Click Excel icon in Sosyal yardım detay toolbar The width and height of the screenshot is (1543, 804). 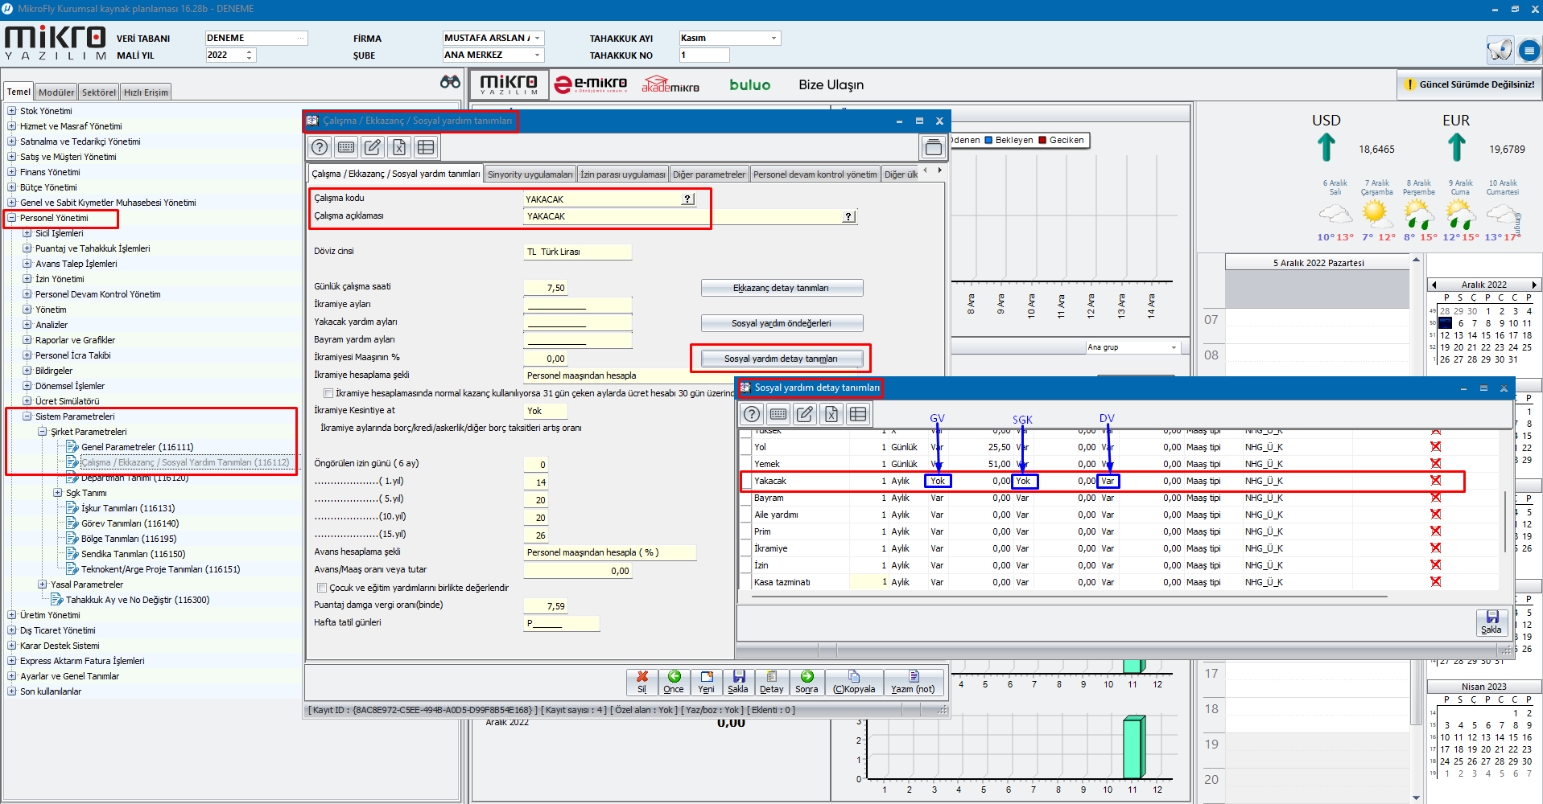coord(831,414)
